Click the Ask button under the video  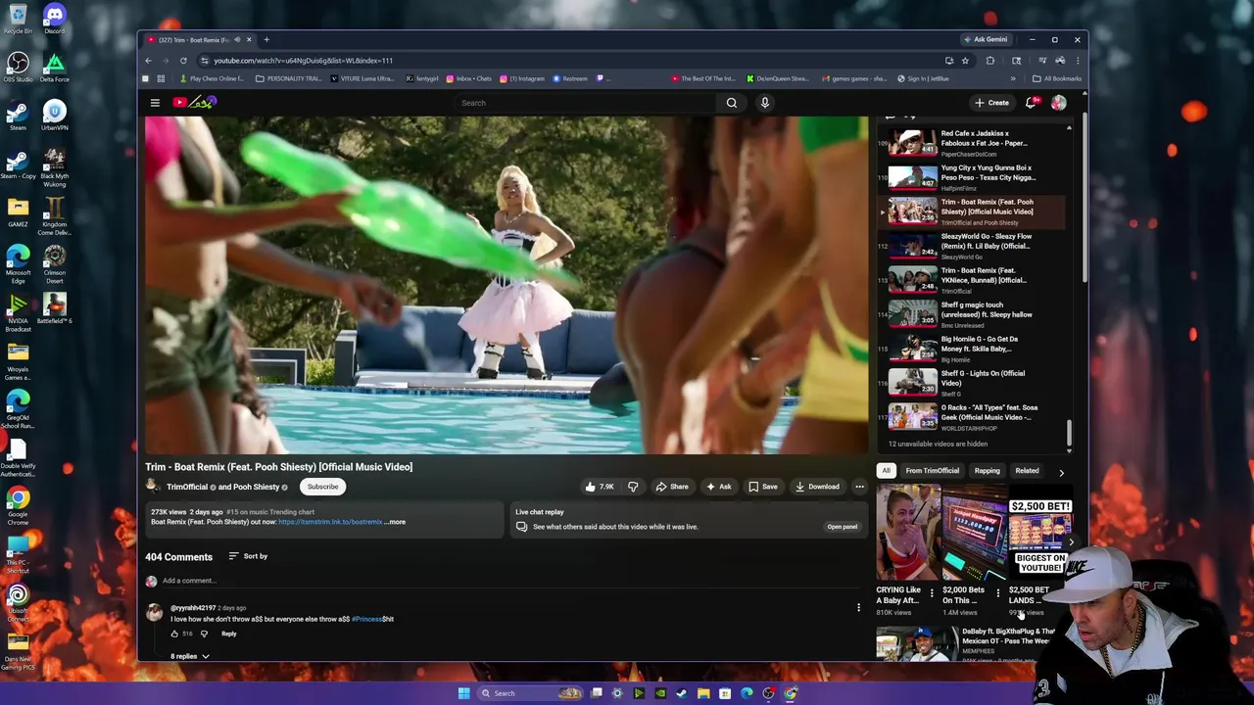[718, 487]
